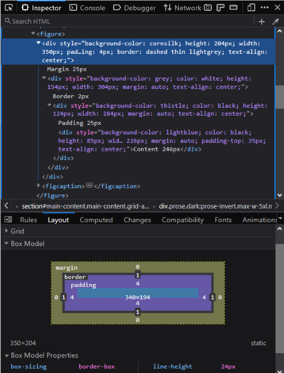Click the static position label
The image size is (284, 373).
point(258,343)
